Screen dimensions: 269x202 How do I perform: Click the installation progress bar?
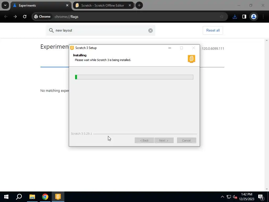pyautogui.click(x=134, y=77)
